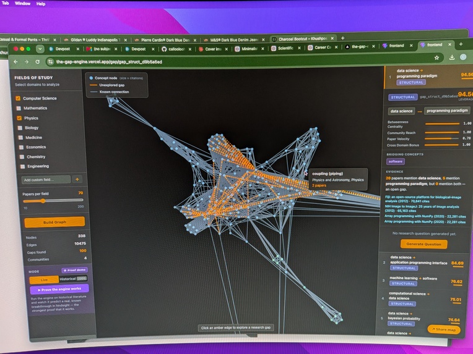Viewport: 473px width, 354px height.
Task: Click the Build Graph button
Action: (54, 222)
